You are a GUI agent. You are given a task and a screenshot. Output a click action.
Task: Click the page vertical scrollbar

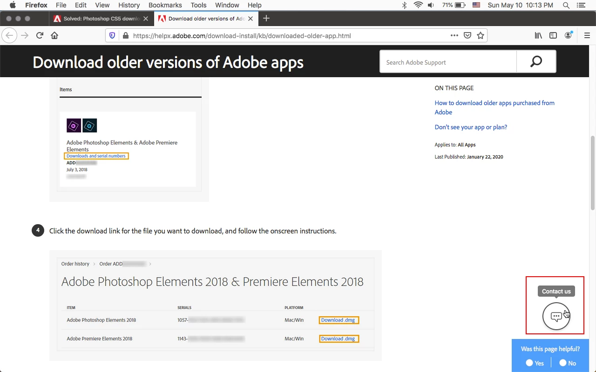tap(592, 172)
